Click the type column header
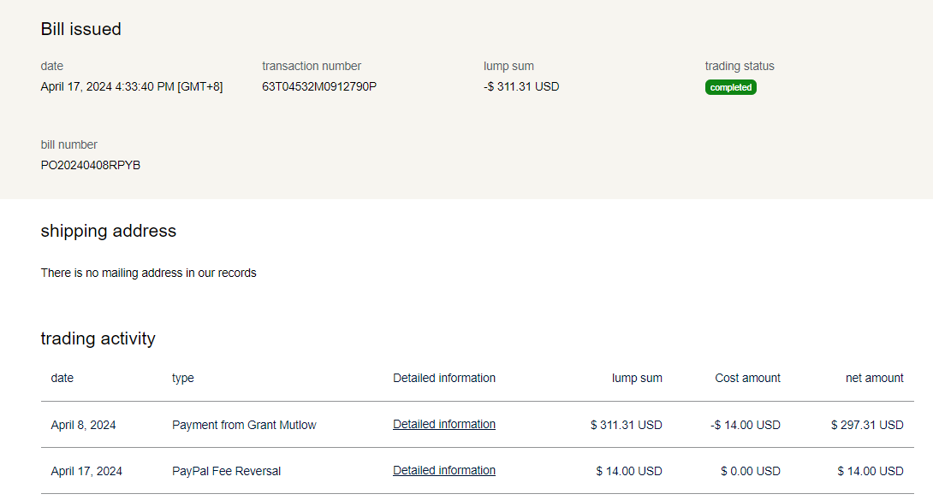933x500 pixels. click(x=183, y=378)
